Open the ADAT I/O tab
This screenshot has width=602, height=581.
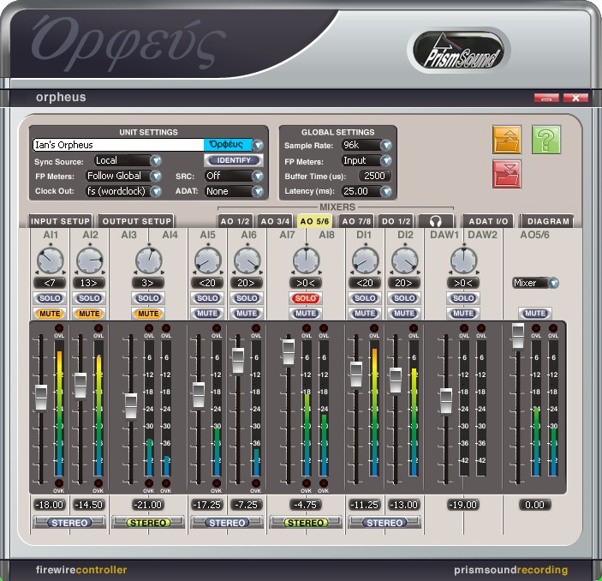pos(488,221)
